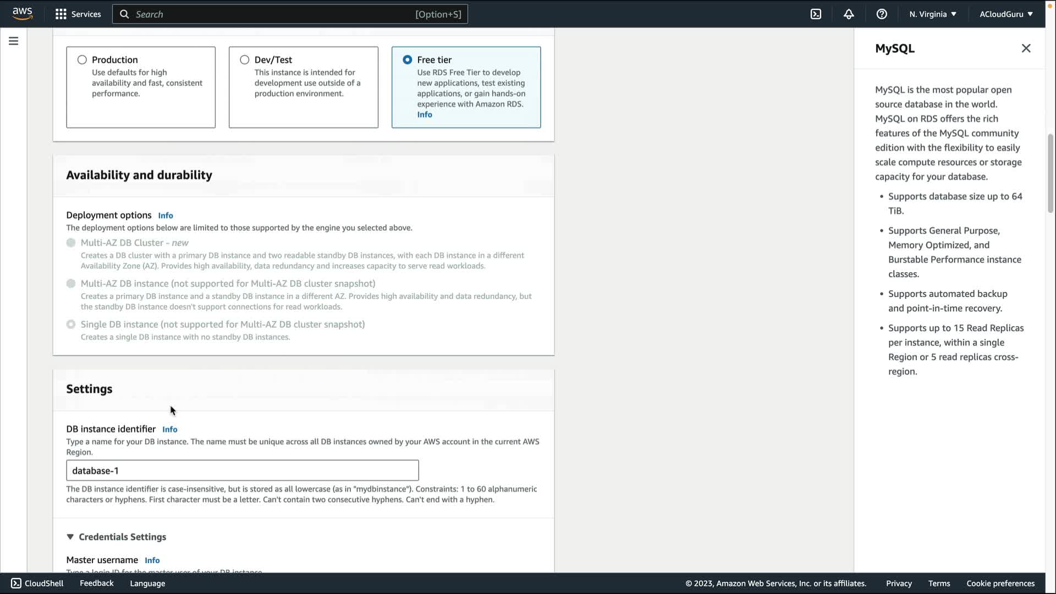Open the Language menu in footer

click(147, 583)
